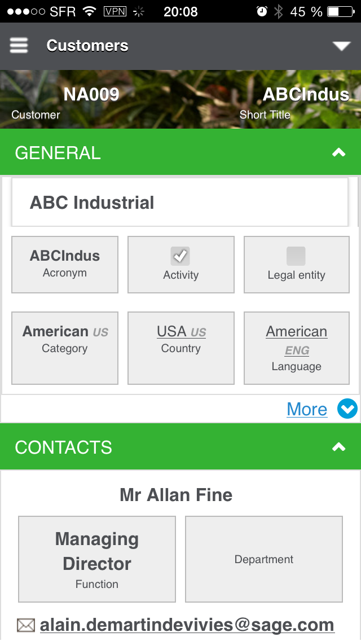This screenshot has height=641, width=361.
Task: Open the More link
Action: pyautogui.click(x=307, y=409)
